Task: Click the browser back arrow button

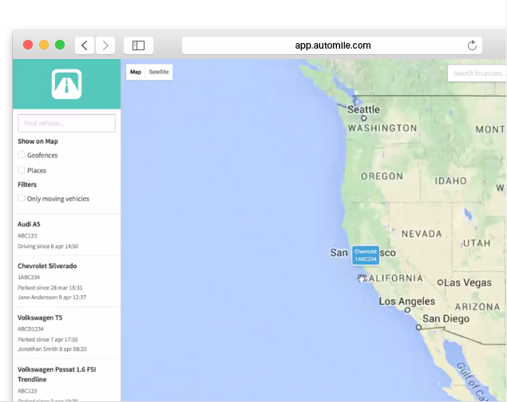Action: click(x=85, y=45)
